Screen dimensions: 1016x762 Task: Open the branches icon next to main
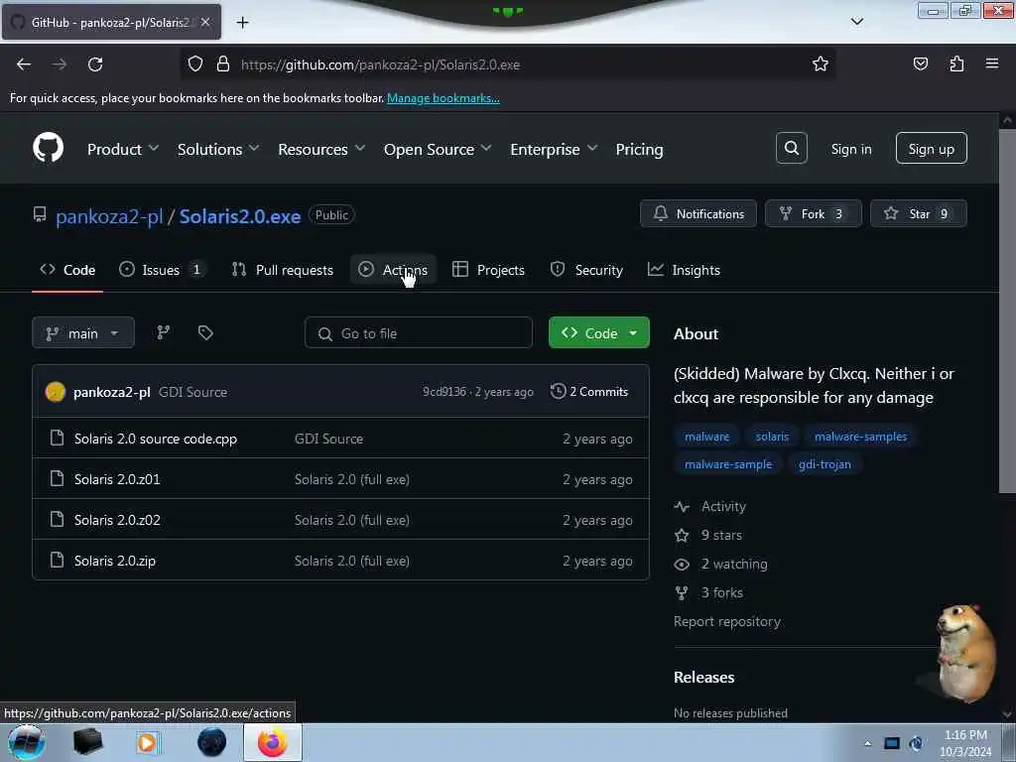(164, 333)
